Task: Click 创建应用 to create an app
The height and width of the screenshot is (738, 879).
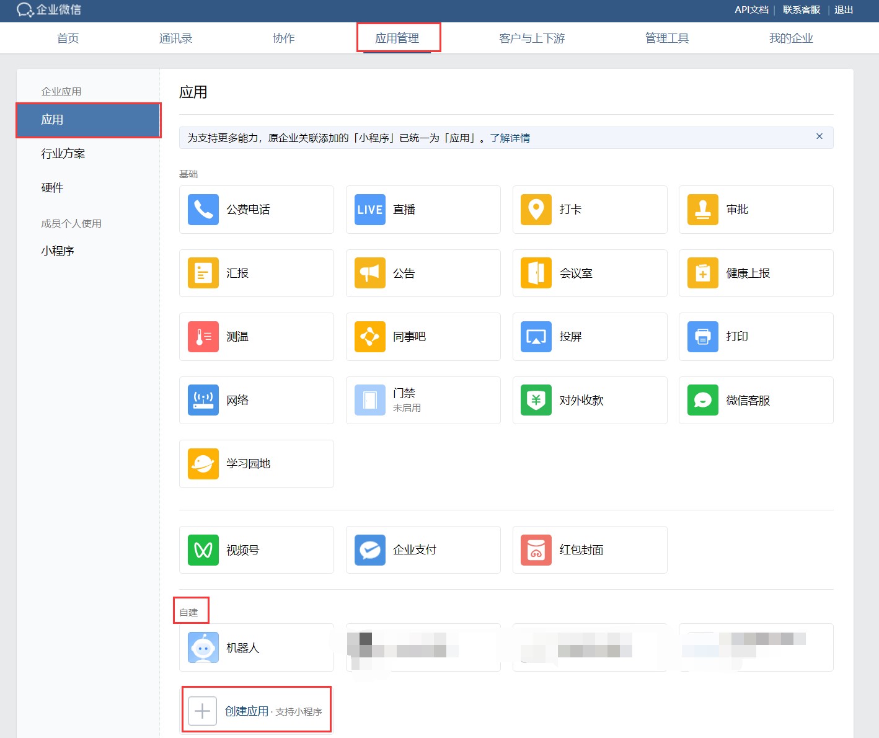Action: (247, 711)
